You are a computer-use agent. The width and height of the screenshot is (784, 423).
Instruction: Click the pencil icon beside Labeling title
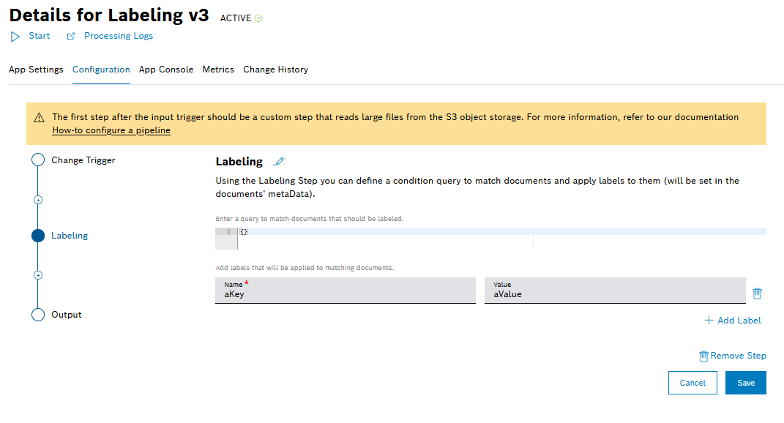(x=278, y=162)
